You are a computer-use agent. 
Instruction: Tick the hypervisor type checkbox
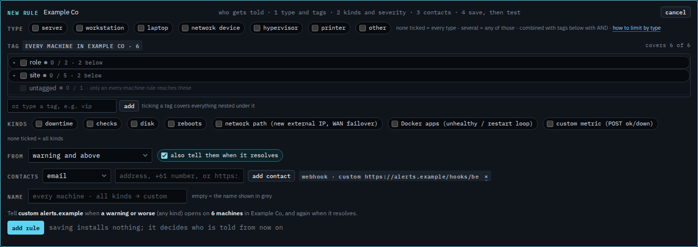[257, 28]
